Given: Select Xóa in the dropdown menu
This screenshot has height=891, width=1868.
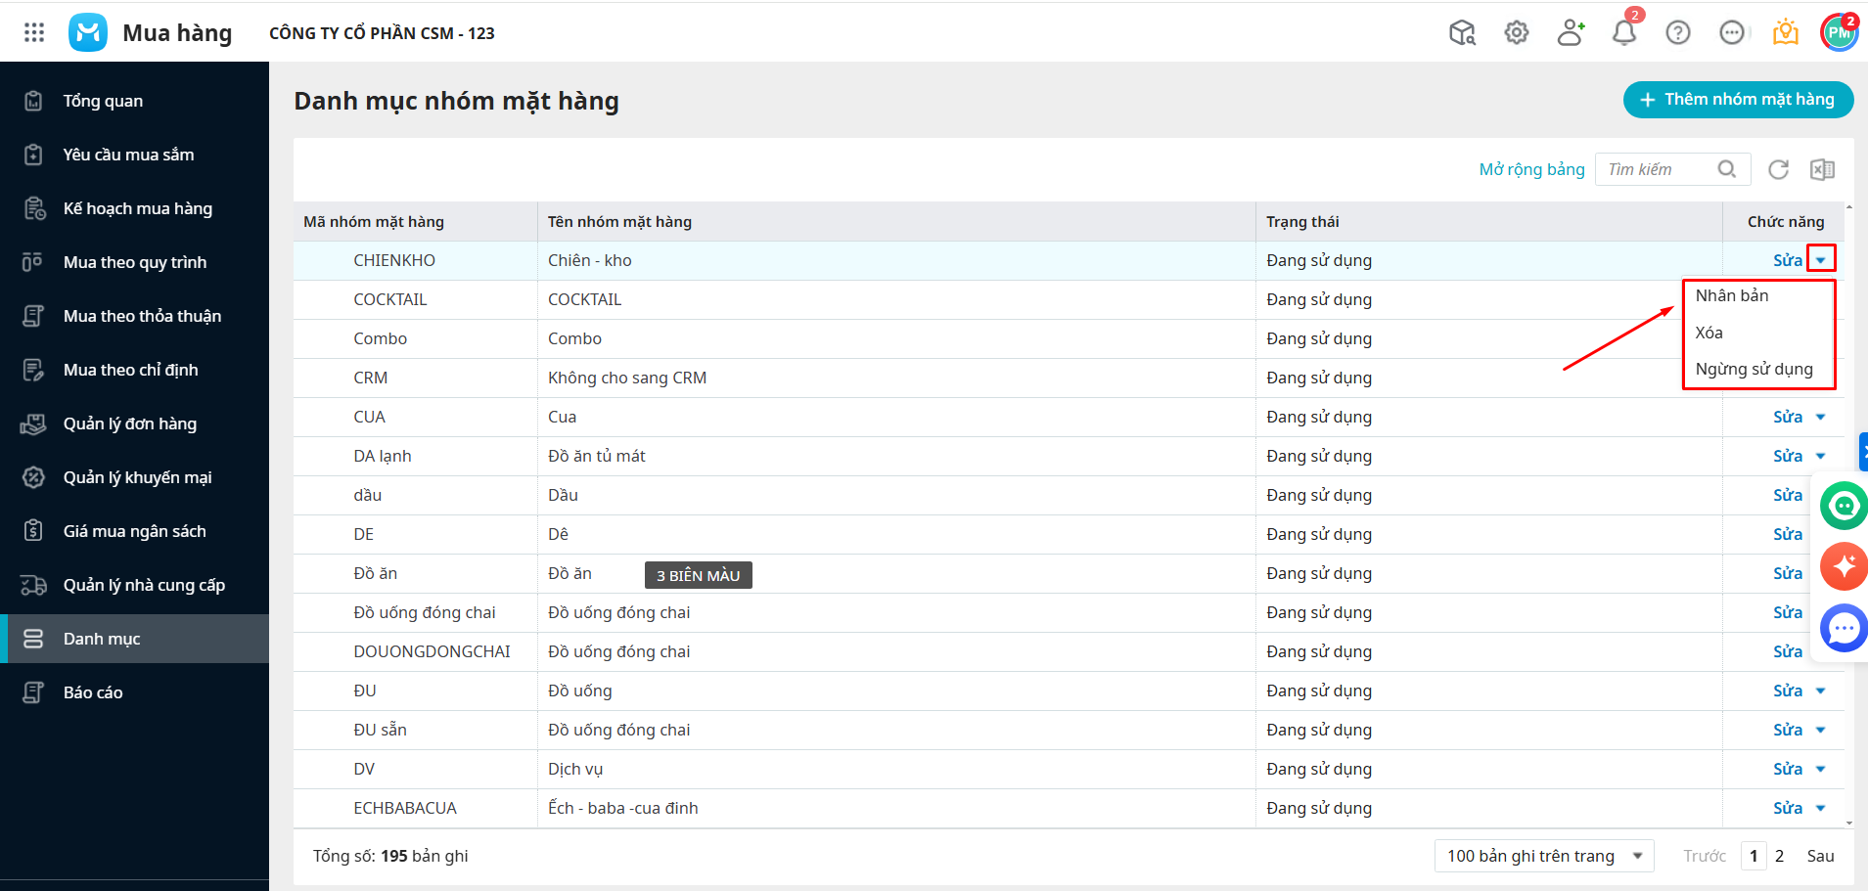Looking at the screenshot, I should coord(1709,333).
